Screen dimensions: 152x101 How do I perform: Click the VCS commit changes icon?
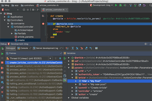pyautogui.click(x=135, y=5)
